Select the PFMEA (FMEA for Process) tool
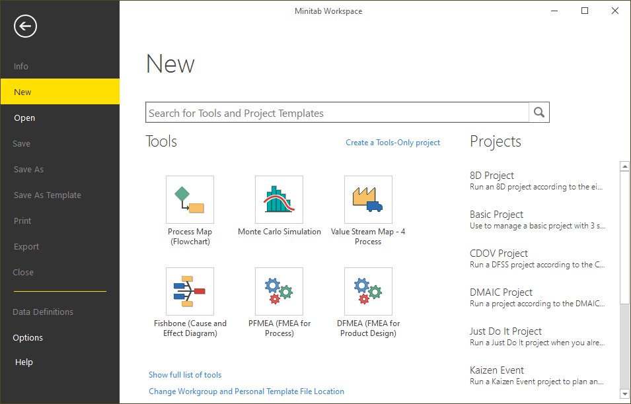Viewport: 631px width, 404px height. (x=279, y=291)
